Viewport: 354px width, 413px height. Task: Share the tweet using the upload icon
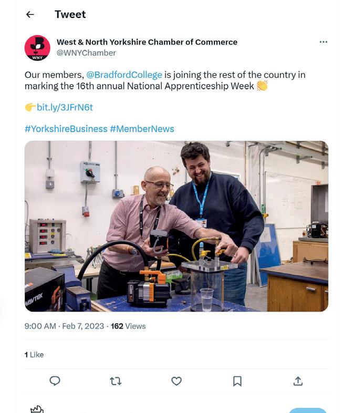point(298,381)
